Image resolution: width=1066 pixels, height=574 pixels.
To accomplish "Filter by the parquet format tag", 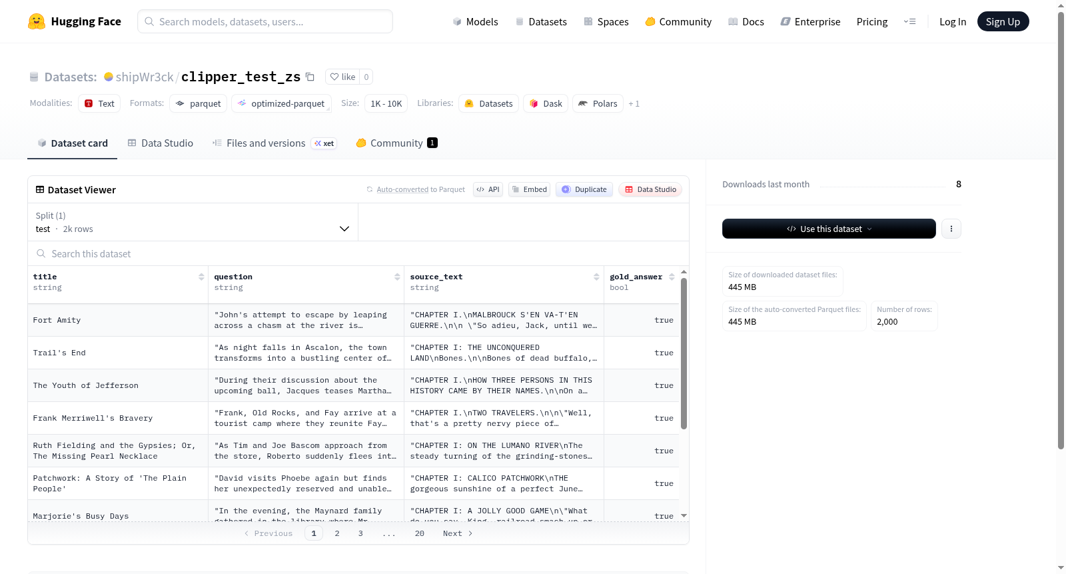I will (199, 103).
